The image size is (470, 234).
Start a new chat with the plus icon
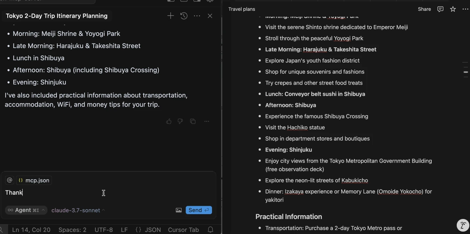coord(170,16)
